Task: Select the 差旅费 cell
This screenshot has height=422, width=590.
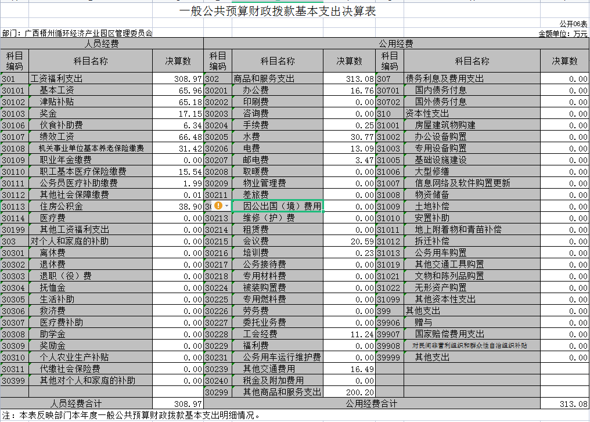Action: pos(278,195)
